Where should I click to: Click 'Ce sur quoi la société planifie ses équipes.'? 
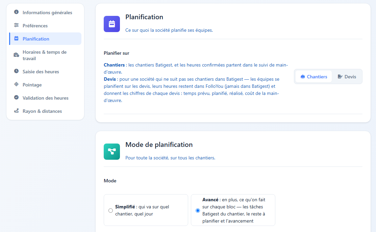pos(169,30)
